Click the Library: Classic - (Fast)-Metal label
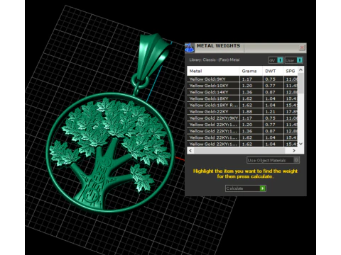The image size is (341, 255). (215, 60)
